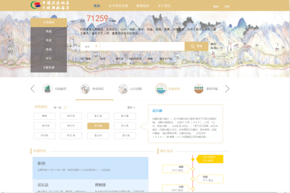The height and width of the screenshot is (193, 290).
Task: Click the 更多>> link
Action: pos(131,107)
